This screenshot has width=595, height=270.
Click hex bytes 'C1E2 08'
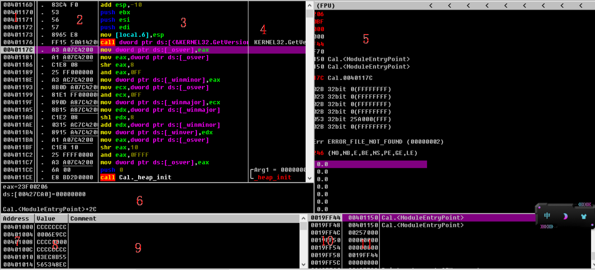(65, 117)
